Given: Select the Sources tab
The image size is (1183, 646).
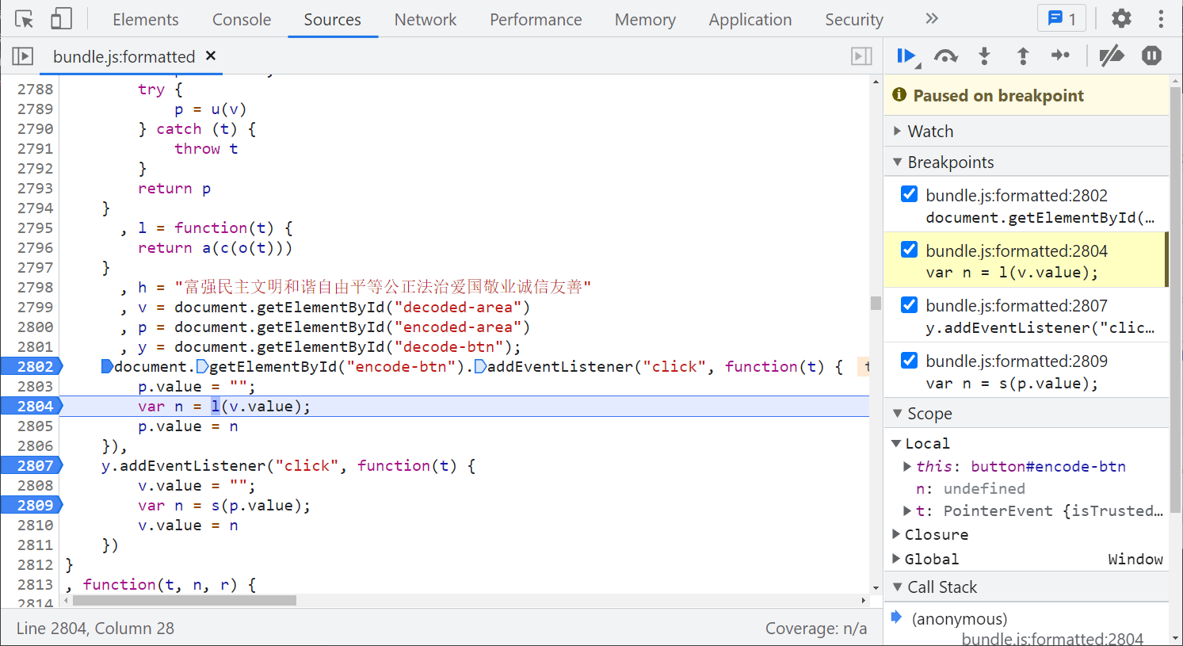Looking at the screenshot, I should point(332,19).
